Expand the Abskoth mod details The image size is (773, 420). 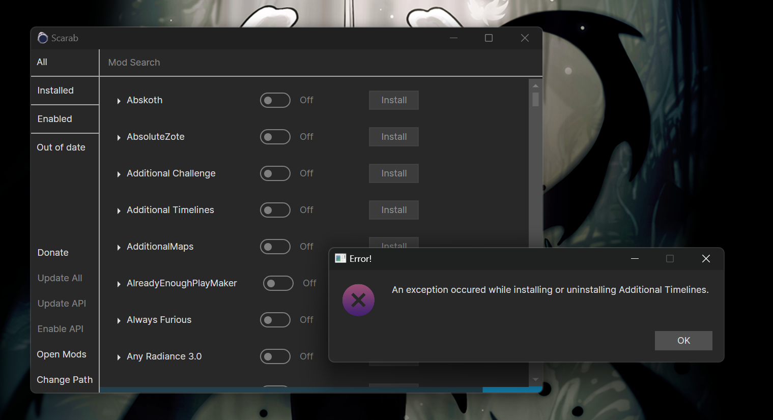[119, 100]
